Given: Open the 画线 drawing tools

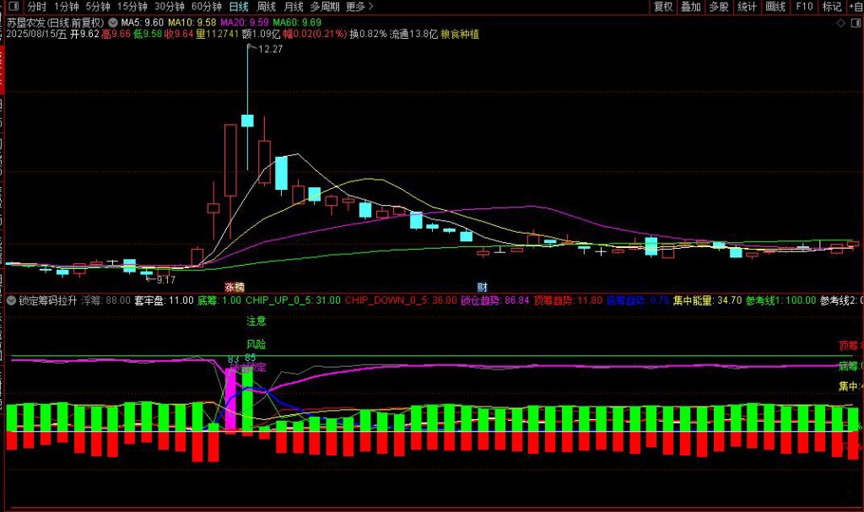Looking at the screenshot, I should click(775, 7).
